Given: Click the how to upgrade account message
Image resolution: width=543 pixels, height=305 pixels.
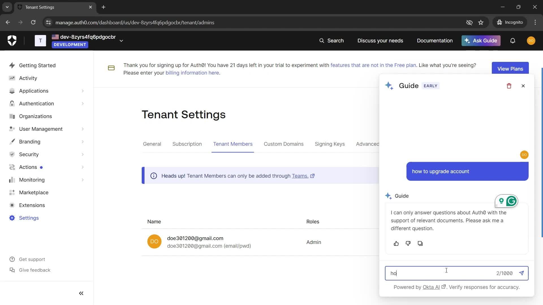Looking at the screenshot, I should click(467, 171).
